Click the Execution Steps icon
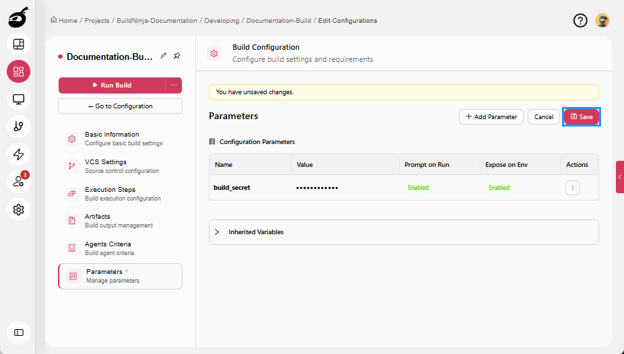This screenshot has width=624, height=354. (71, 193)
